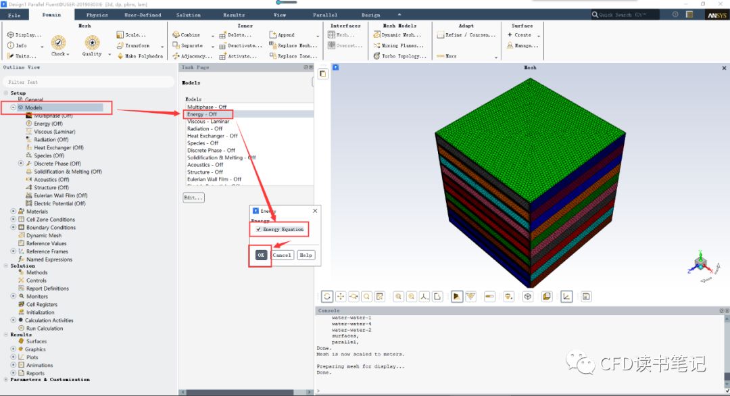Click the Filter Text input field
This screenshot has height=396, width=730.
pos(89,82)
